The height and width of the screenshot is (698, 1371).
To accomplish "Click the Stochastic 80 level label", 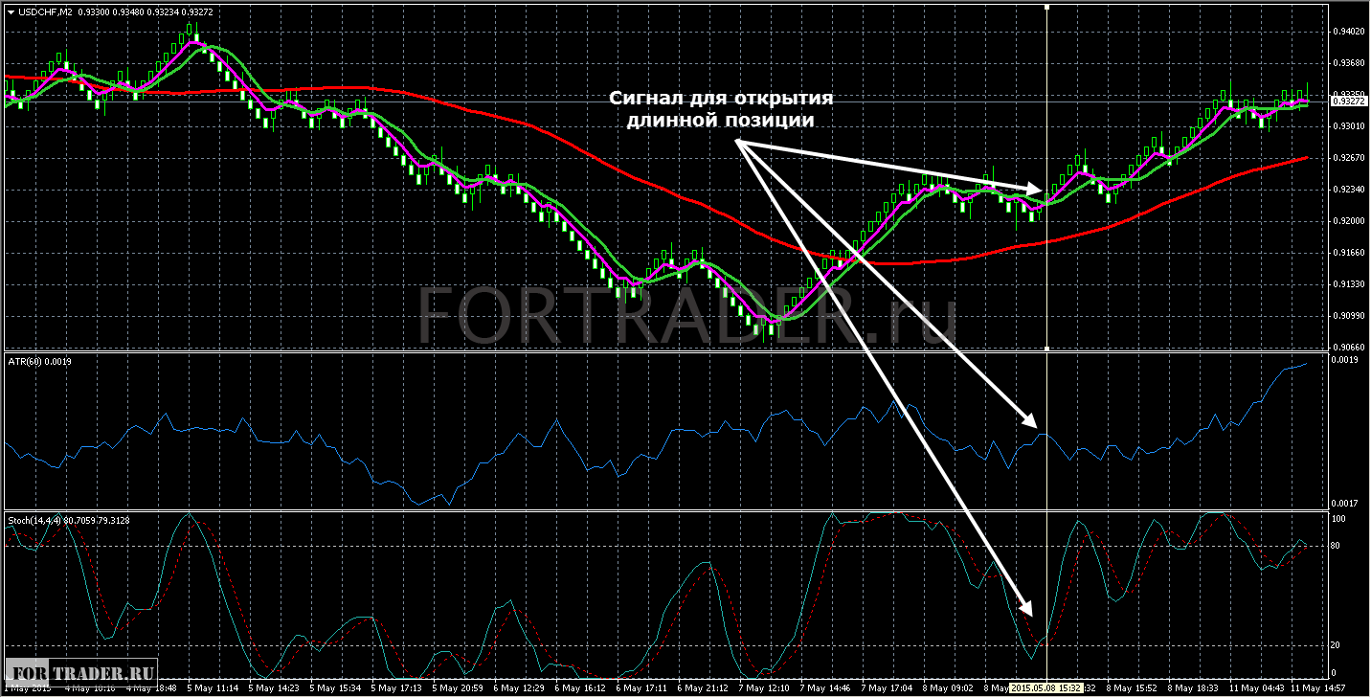I will pyautogui.click(x=1338, y=546).
